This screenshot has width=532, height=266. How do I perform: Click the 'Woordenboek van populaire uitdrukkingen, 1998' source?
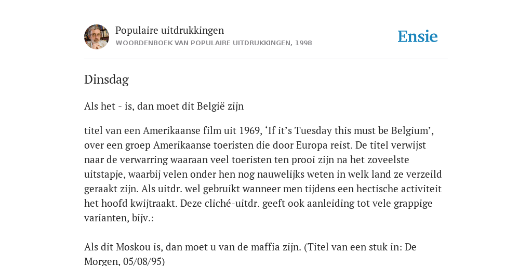tap(214, 43)
